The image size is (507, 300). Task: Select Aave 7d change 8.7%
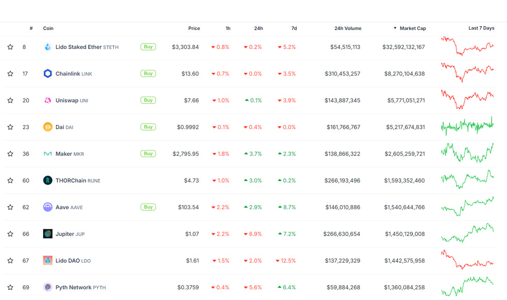pyautogui.click(x=287, y=207)
